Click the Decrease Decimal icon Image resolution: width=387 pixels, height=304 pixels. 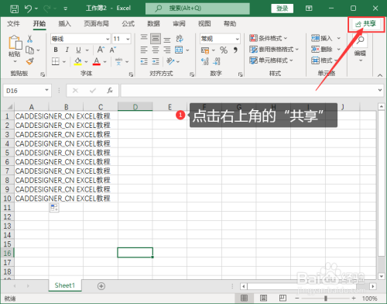coord(217,61)
